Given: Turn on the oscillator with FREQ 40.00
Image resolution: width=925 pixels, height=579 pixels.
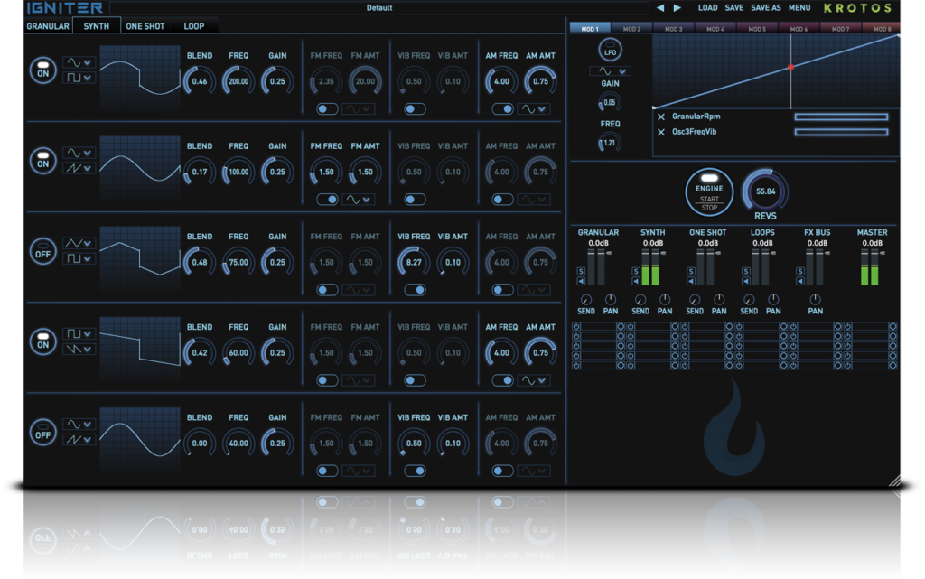Looking at the screenshot, I should (43, 432).
